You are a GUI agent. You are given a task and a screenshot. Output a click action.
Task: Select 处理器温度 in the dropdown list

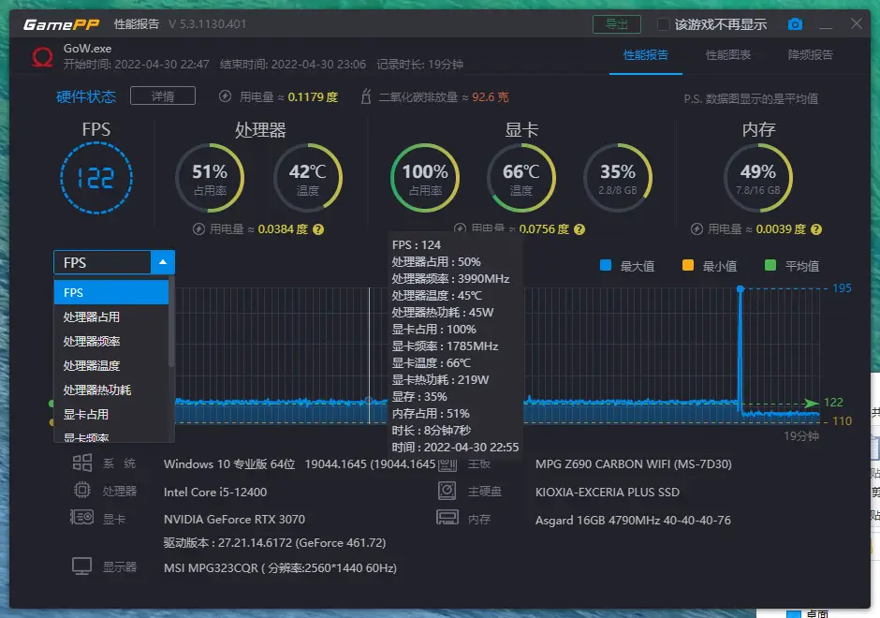click(x=111, y=365)
